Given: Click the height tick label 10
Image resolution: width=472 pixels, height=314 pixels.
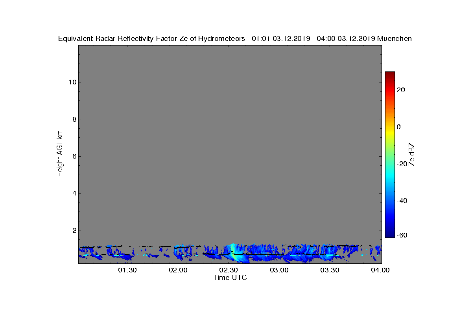Looking at the screenshot, I should 72,82.
